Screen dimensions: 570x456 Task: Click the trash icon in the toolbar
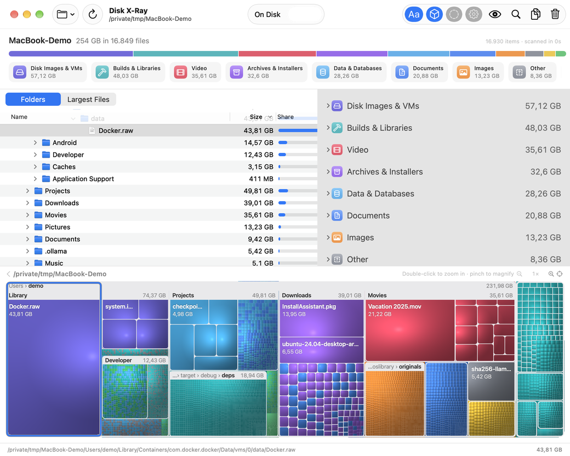pyautogui.click(x=555, y=15)
